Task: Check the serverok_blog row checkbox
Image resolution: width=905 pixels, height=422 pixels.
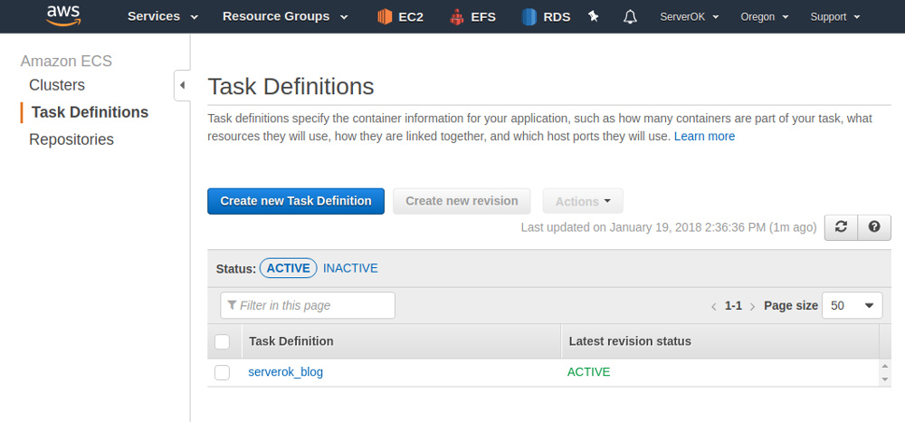Action: [223, 372]
